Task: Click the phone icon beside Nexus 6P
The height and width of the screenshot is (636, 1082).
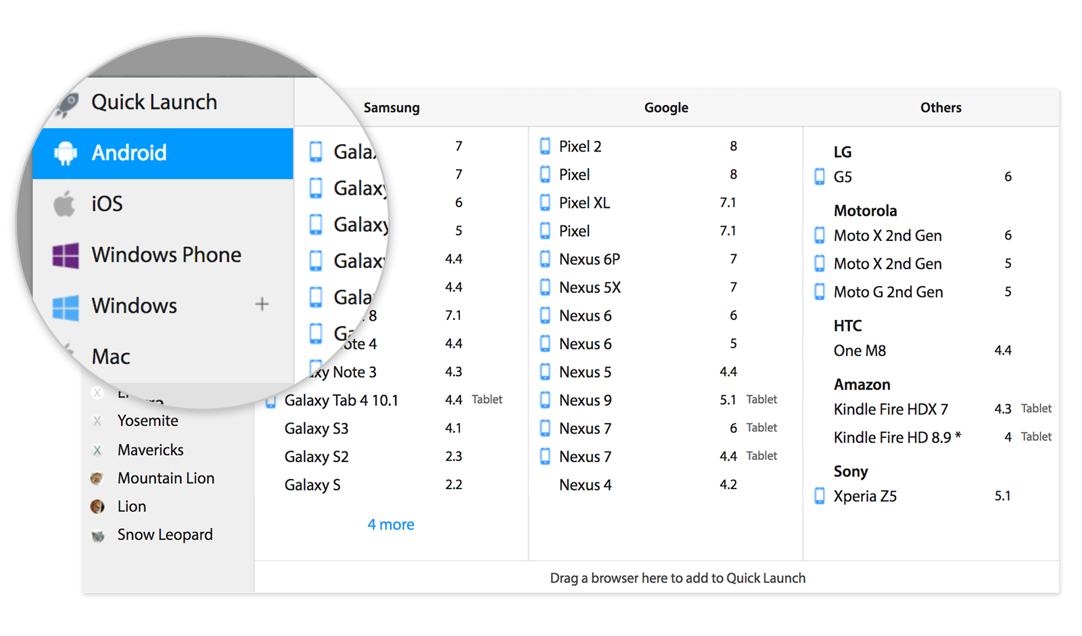Action: [x=545, y=259]
